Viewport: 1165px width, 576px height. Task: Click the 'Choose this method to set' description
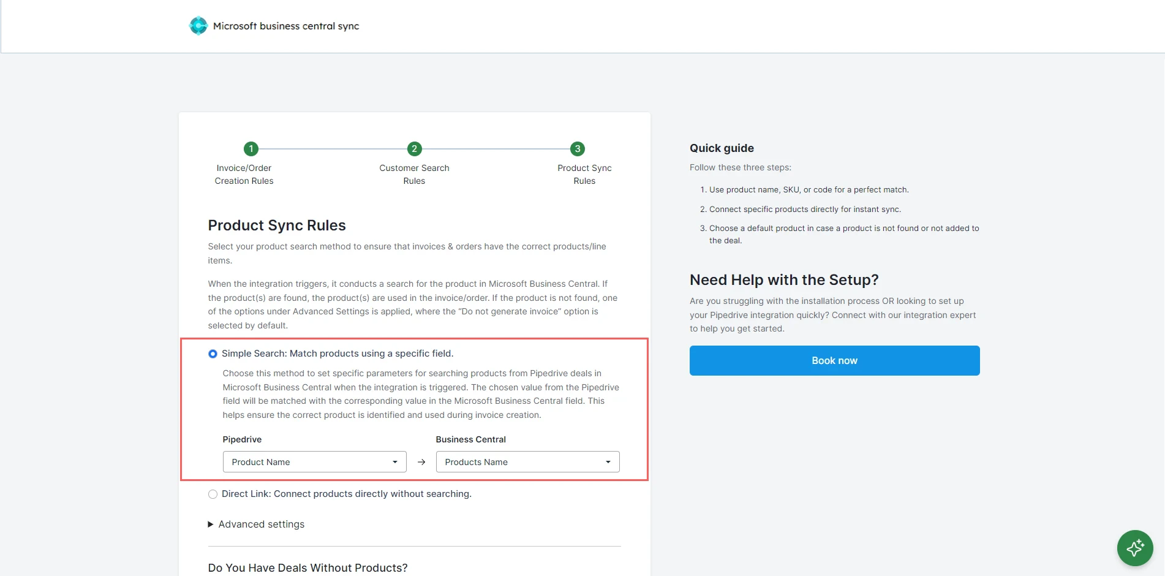pyautogui.click(x=421, y=394)
